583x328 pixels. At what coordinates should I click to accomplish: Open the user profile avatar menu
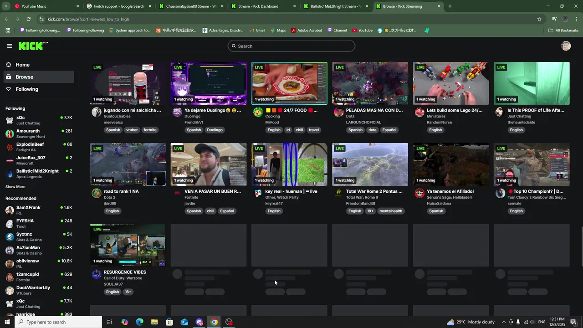click(x=566, y=46)
